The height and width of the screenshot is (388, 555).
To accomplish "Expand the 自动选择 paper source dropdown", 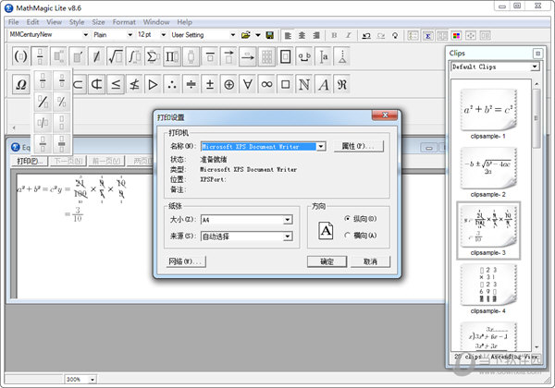I will click(x=288, y=236).
